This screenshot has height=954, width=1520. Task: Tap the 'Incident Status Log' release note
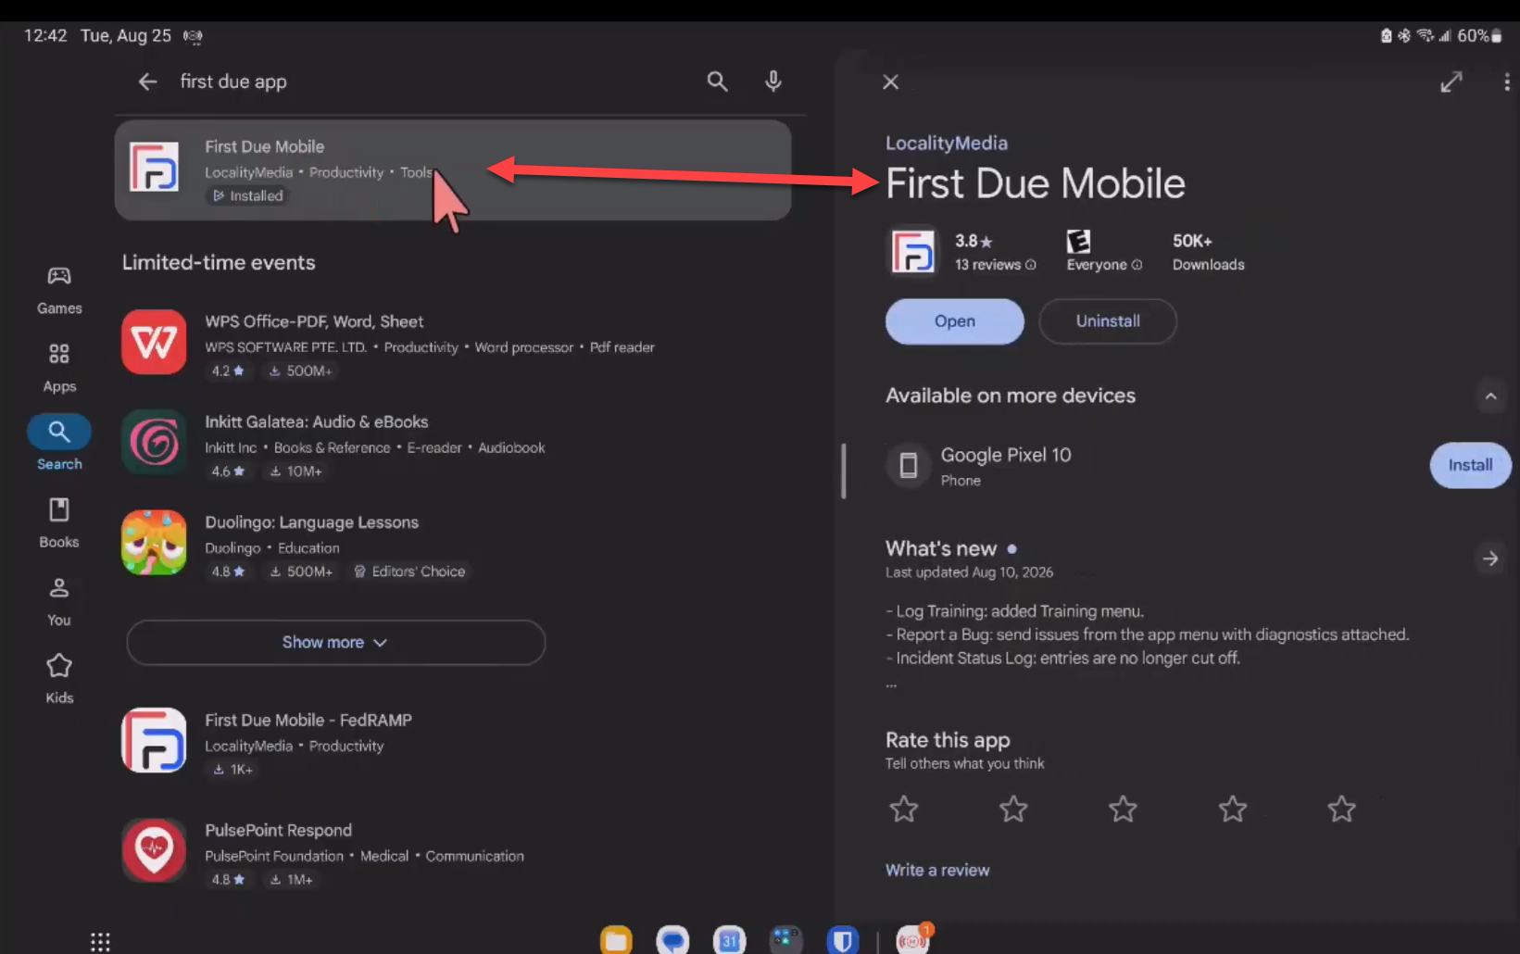tap(1063, 659)
